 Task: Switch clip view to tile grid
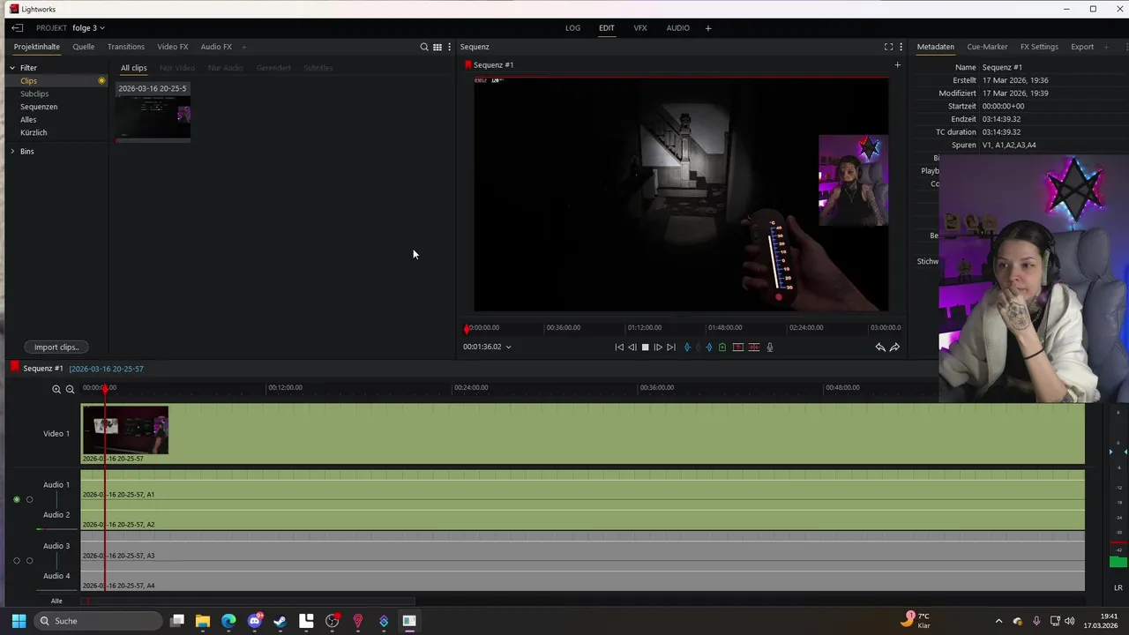(x=437, y=47)
